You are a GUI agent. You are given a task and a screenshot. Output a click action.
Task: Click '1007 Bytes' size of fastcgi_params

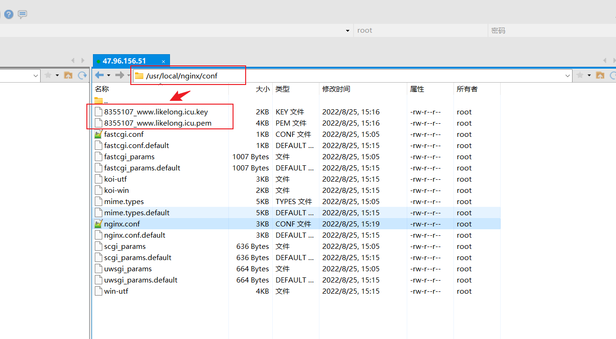click(251, 156)
